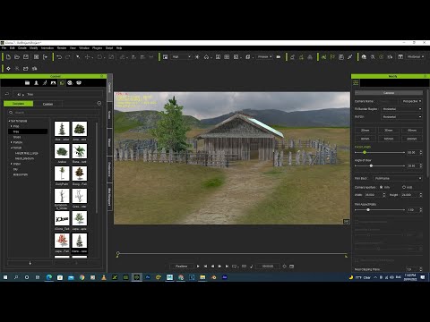Screen dimensions: 430x322
Task: Open the Fit FOV dropdown
Action: pos(401,117)
